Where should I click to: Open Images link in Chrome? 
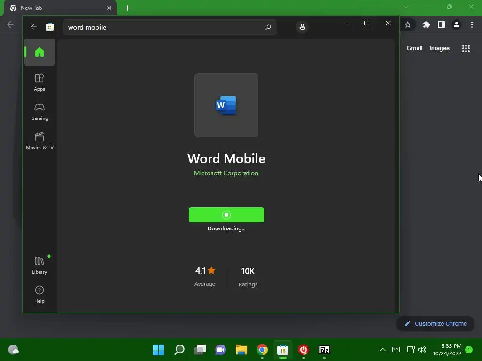pos(439,48)
